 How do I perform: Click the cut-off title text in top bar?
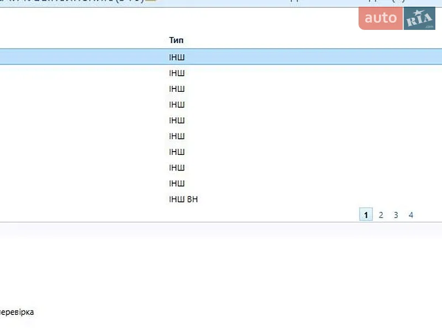pos(72,1)
